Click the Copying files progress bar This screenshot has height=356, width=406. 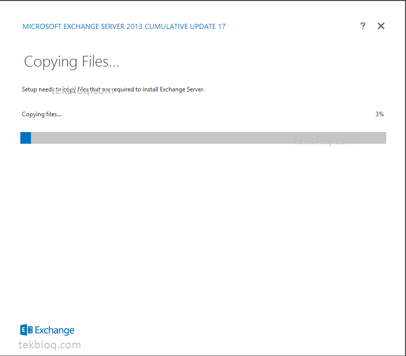point(204,138)
